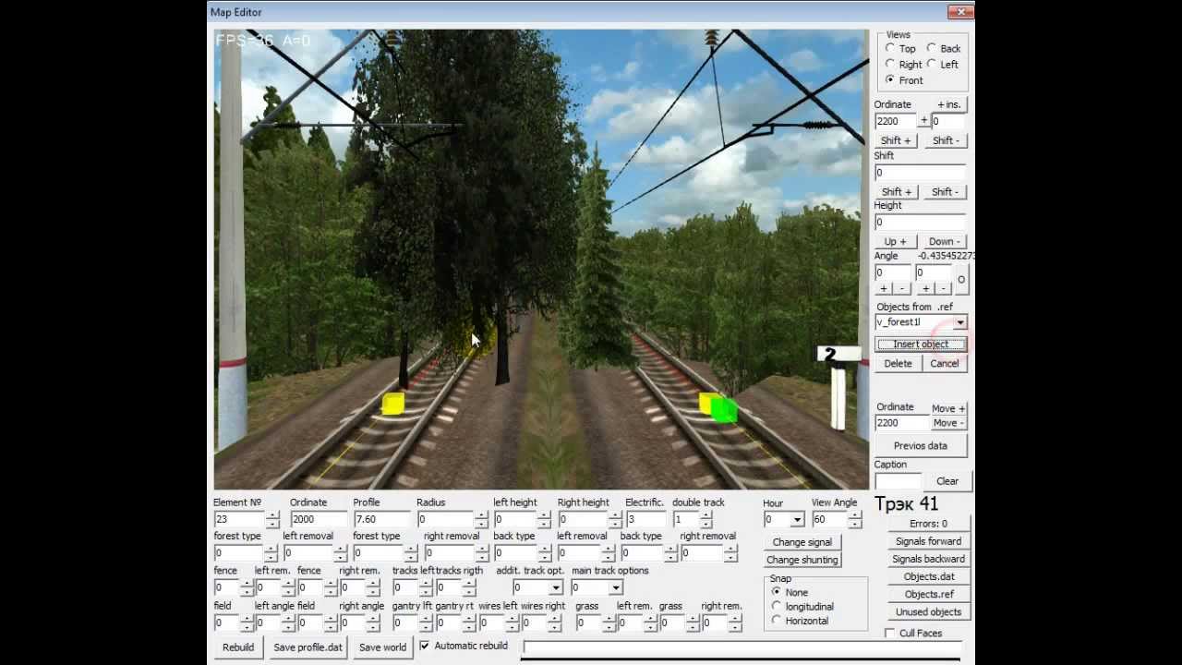Click the bottom progress bar
Viewport: 1182px width, 665px height.
pyautogui.click(x=742, y=649)
